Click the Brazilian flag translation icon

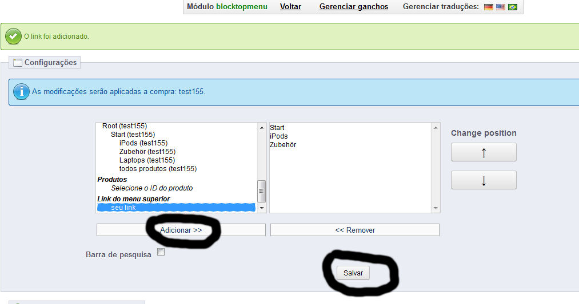point(513,7)
